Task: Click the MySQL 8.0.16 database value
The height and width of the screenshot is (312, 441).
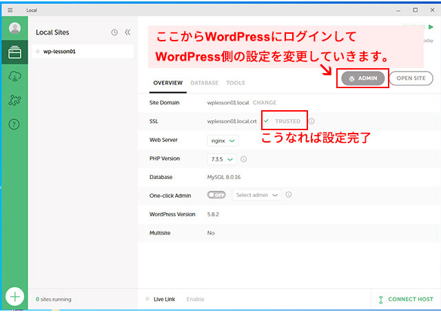Action: (x=224, y=177)
